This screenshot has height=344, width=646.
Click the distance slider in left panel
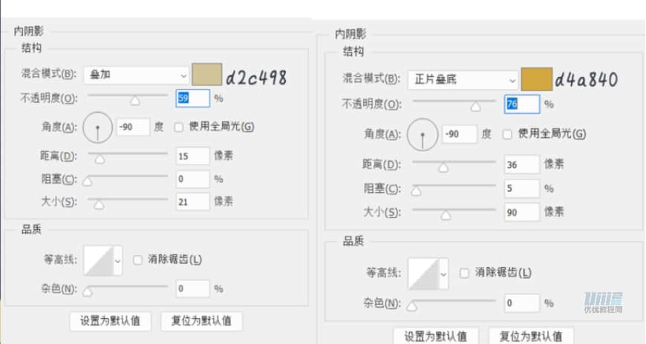pos(128,156)
